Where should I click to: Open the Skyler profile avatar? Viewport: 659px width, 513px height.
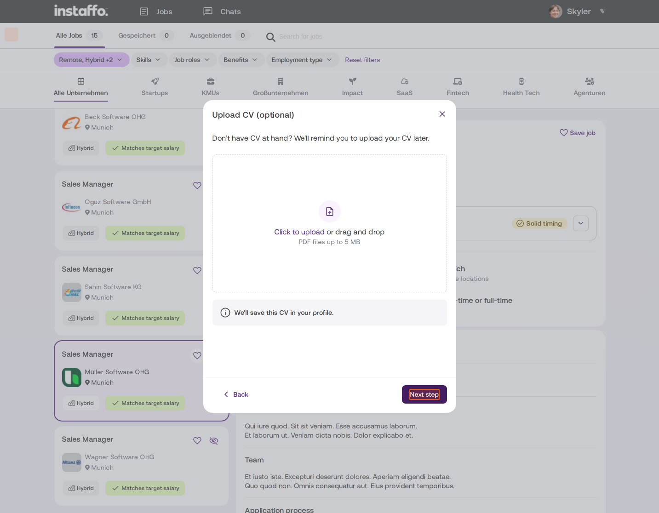pyautogui.click(x=556, y=11)
